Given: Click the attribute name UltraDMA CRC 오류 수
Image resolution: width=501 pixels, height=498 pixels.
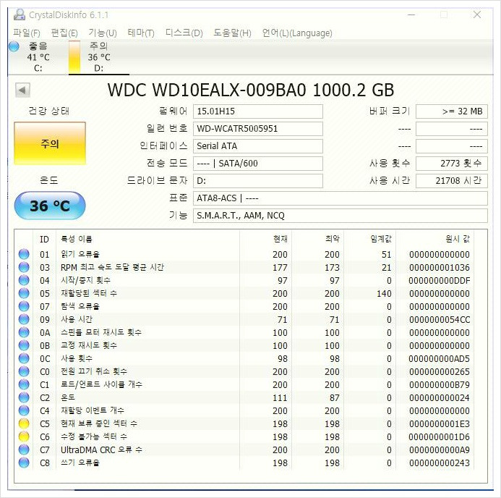Looking at the screenshot, I should (101, 450).
